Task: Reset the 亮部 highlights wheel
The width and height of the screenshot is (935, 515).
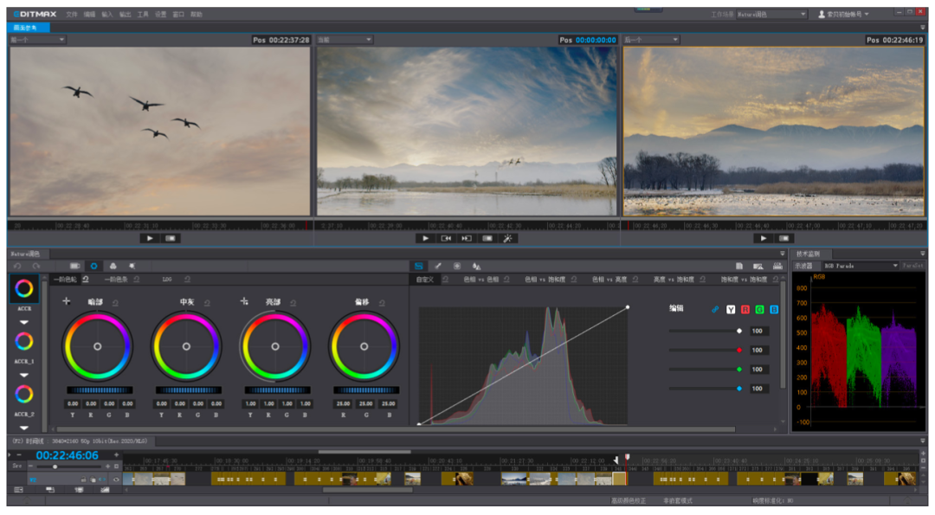Action: pyautogui.click(x=293, y=303)
